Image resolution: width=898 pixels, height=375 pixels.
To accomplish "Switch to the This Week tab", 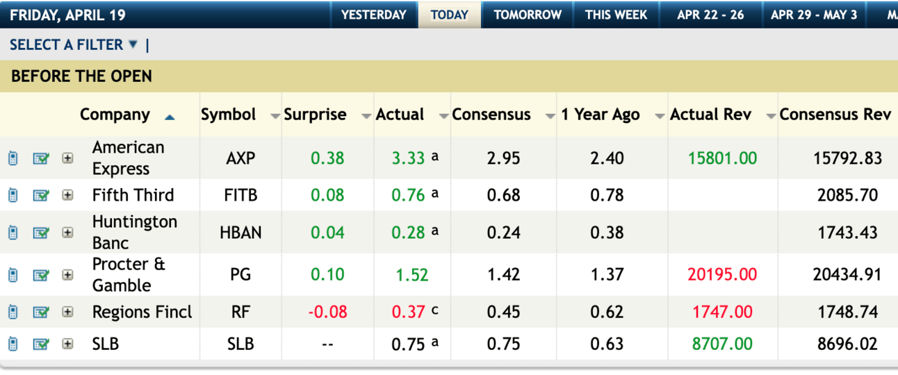I will coord(616,15).
